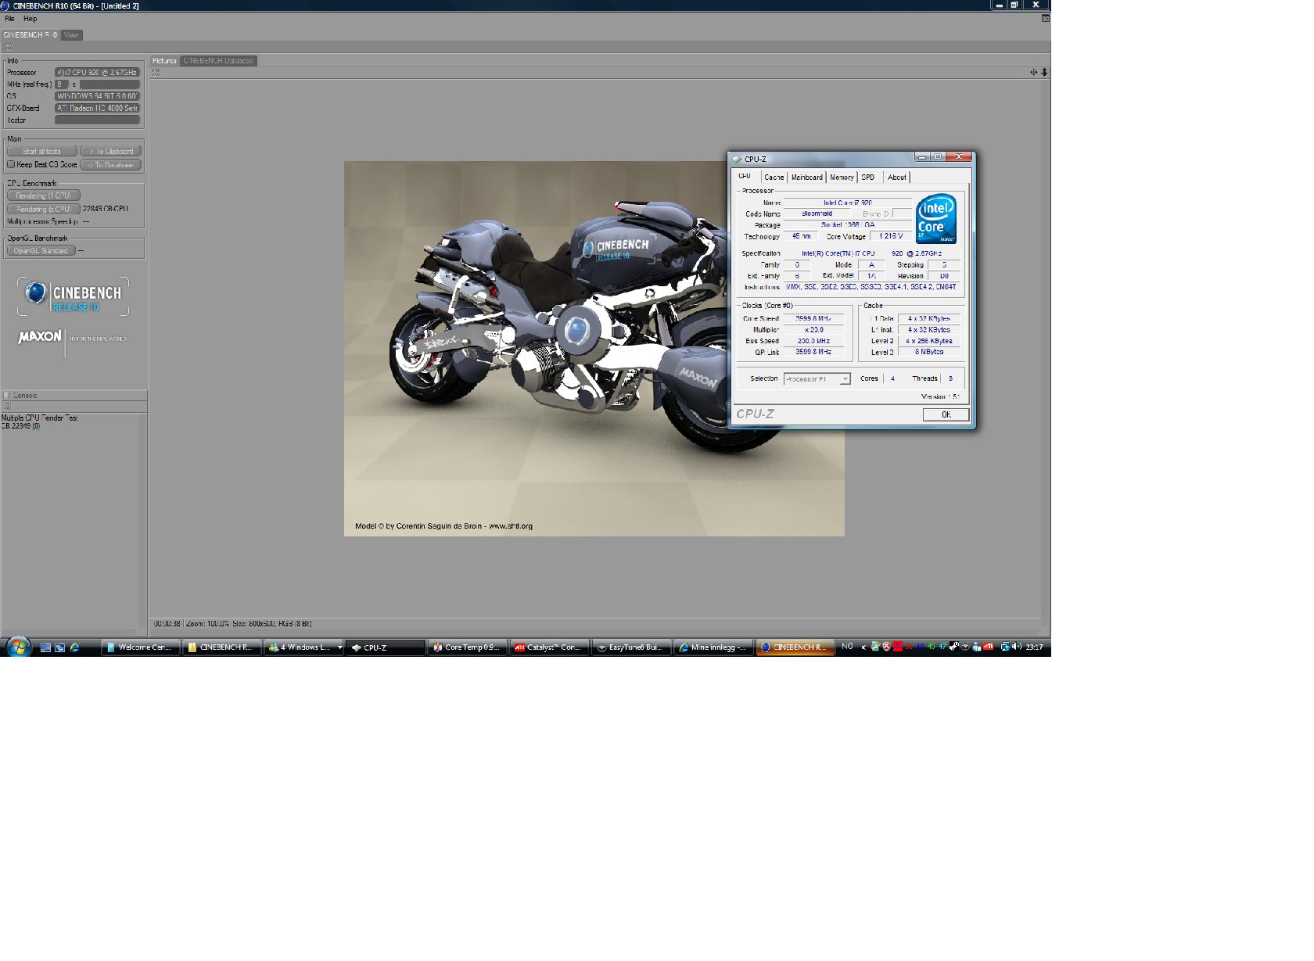Click the move-view arrows icon in picture viewer
Image resolution: width=1314 pixels, height=961 pixels.
click(x=1033, y=73)
